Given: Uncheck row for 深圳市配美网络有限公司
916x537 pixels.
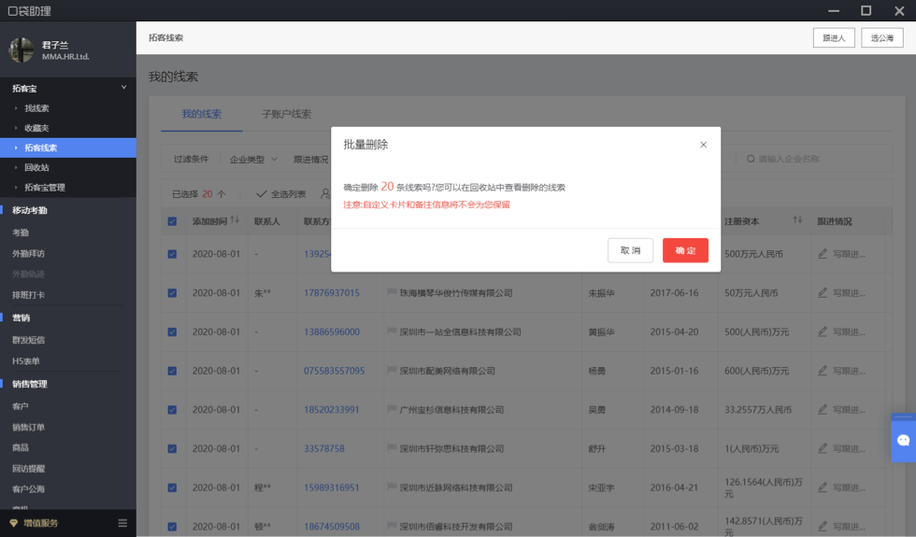Looking at the screenshot, I should [172, 372].
